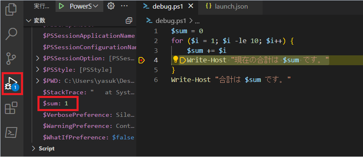The image size is (363, 157).
Task: Open the Source Control view
Action: tap(11, 59)
